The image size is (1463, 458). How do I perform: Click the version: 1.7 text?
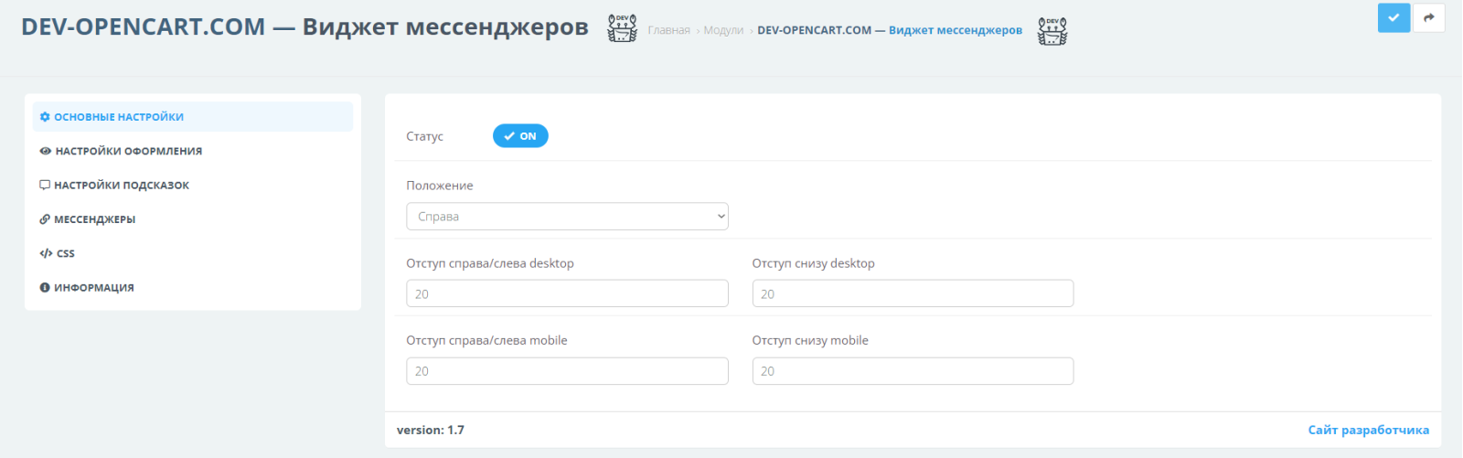coord(431,430)
